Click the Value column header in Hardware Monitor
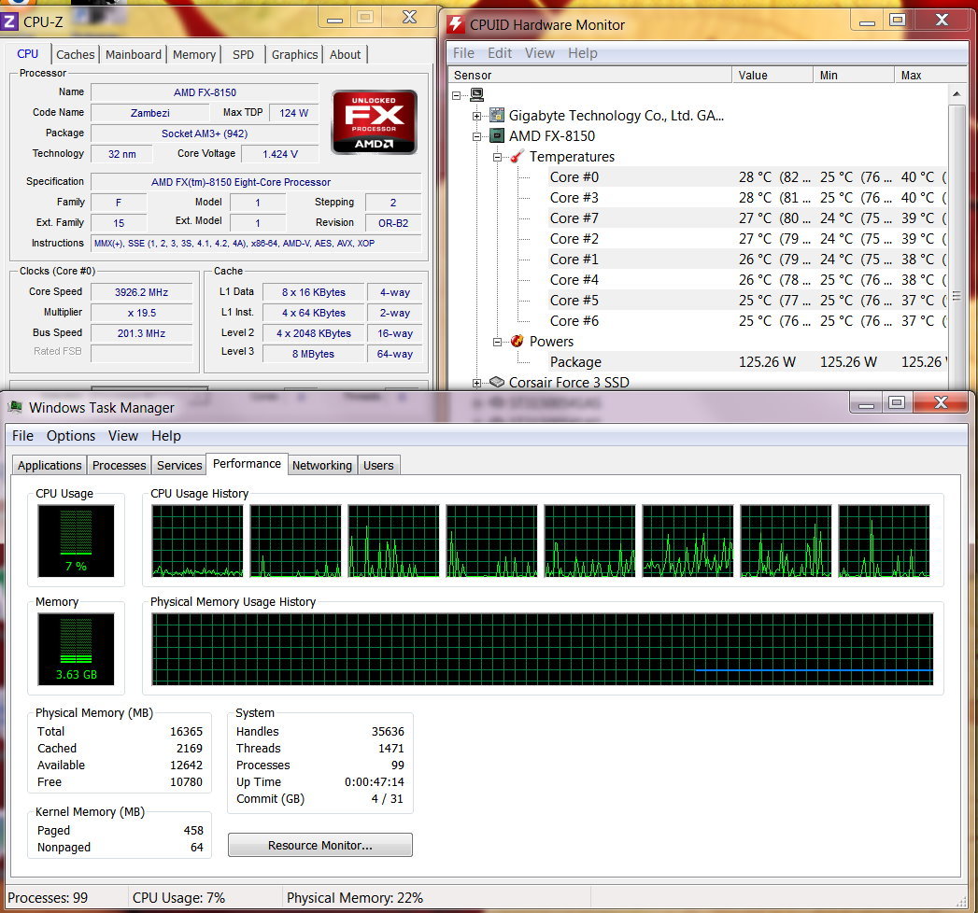The width and height of the screenshot is (978, 913). pos(772,75)
